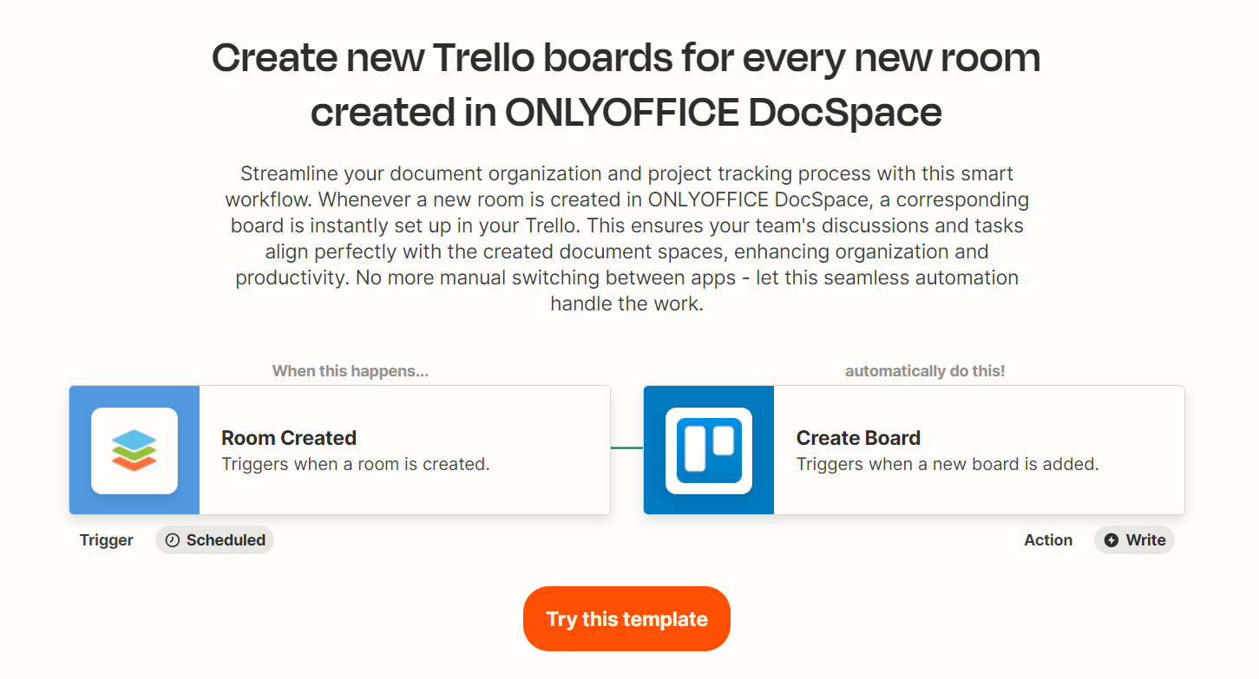Select the Scheduled badge under the trigger
The image size is (1259, 679).
215,540
